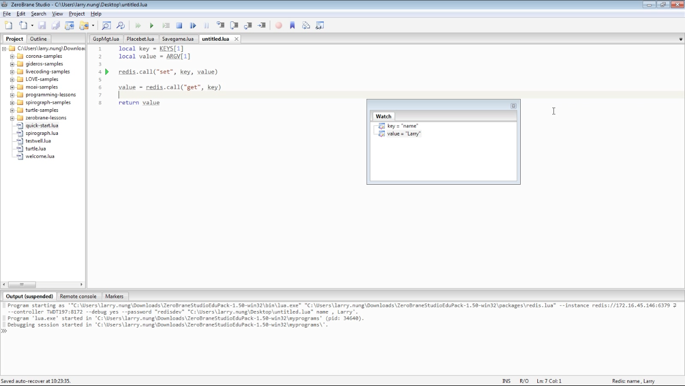This screenshot has height=386, width=685.
Task: Click the Choose project directory icon
Action: [x=83, y=25]
